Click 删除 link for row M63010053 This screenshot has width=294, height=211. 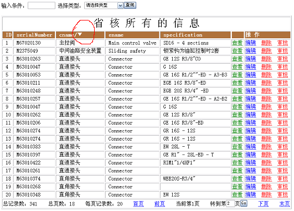click(x=266, y=75)
